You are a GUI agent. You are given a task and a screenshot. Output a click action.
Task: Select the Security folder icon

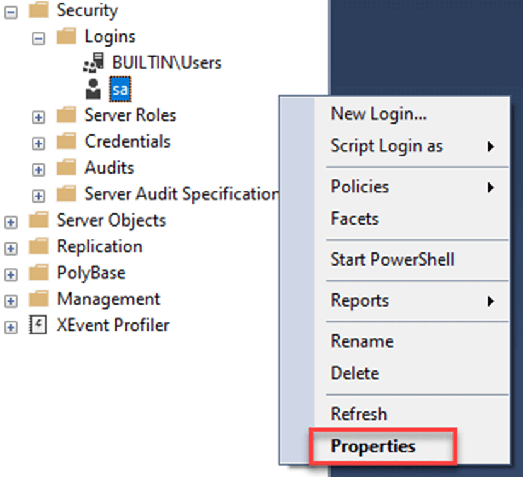click(x=38, y=10)
